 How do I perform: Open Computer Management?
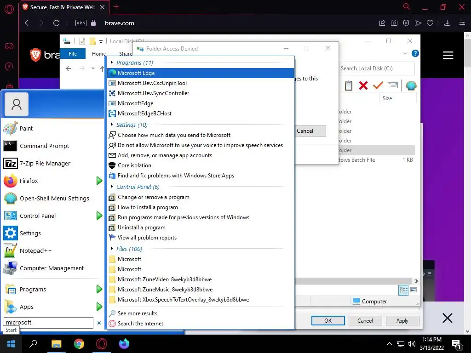click(52, 268)
